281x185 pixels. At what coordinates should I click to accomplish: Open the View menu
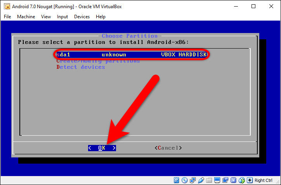coord(46,17)
